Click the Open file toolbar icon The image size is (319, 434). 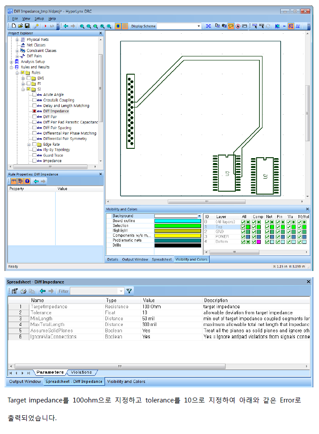[x=20, y=26]
